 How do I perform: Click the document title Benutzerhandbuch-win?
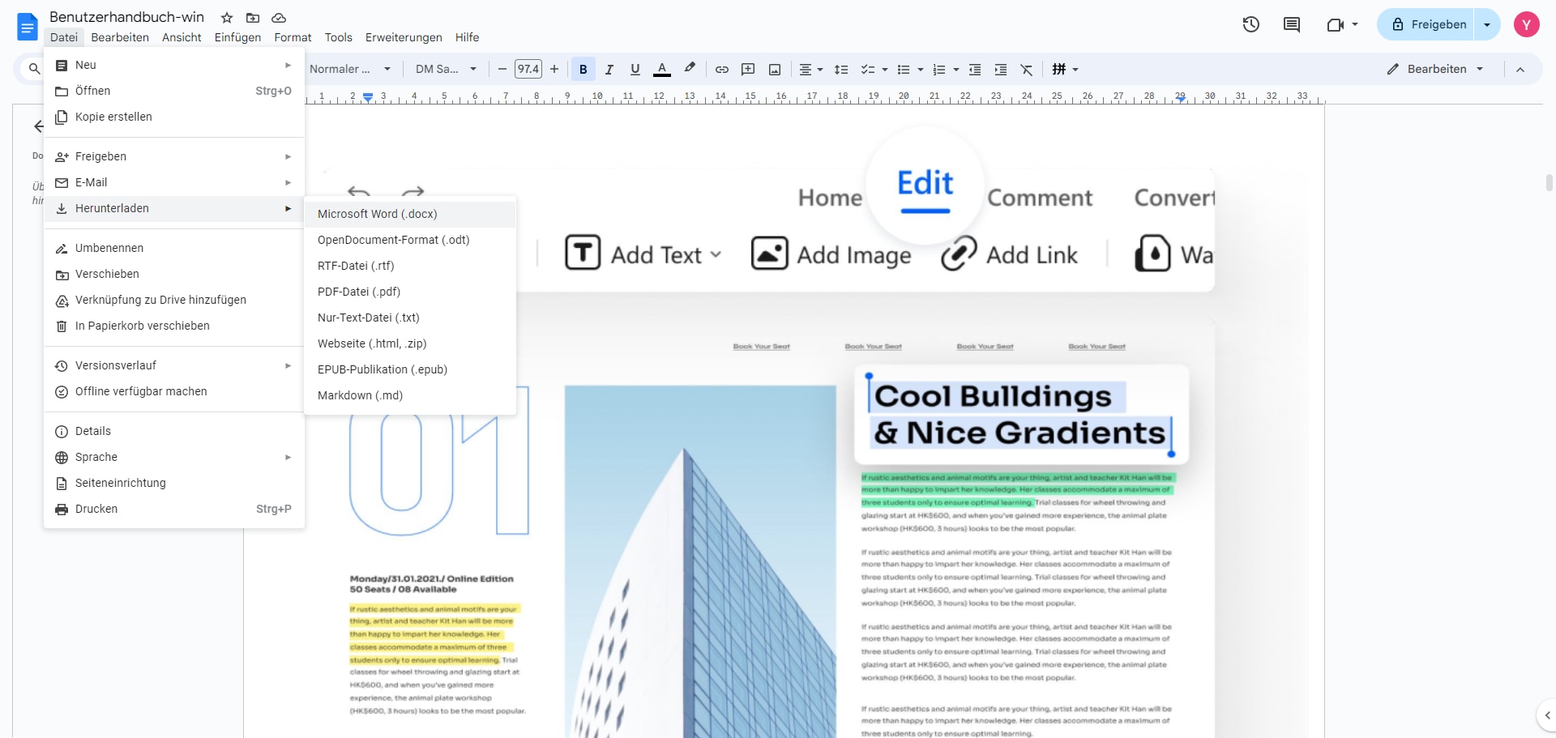[126, 17]
